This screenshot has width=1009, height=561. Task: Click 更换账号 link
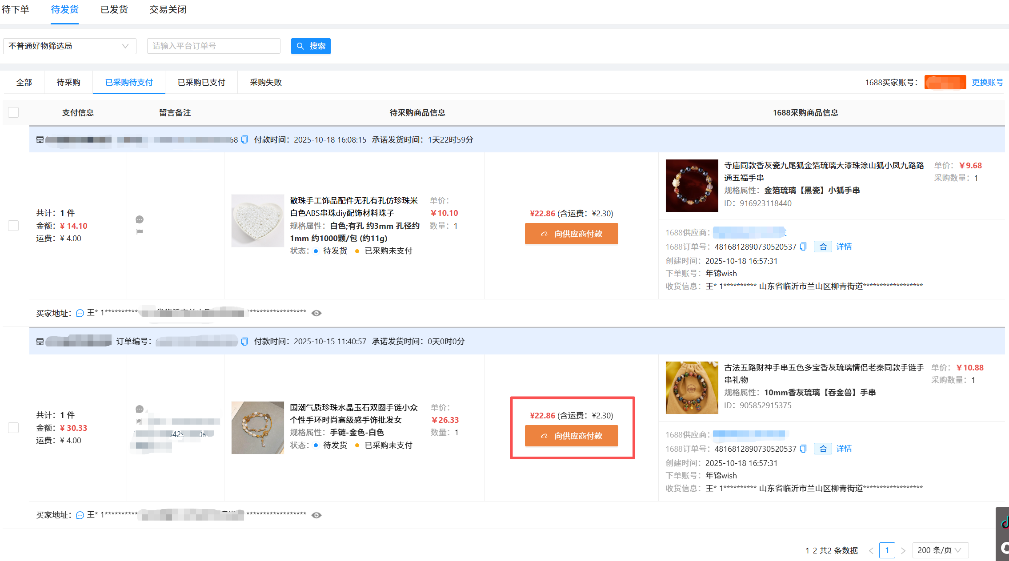pos(987,83)
